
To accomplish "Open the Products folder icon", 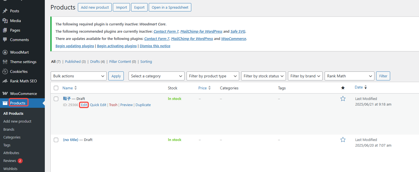I will click(4, 103).
